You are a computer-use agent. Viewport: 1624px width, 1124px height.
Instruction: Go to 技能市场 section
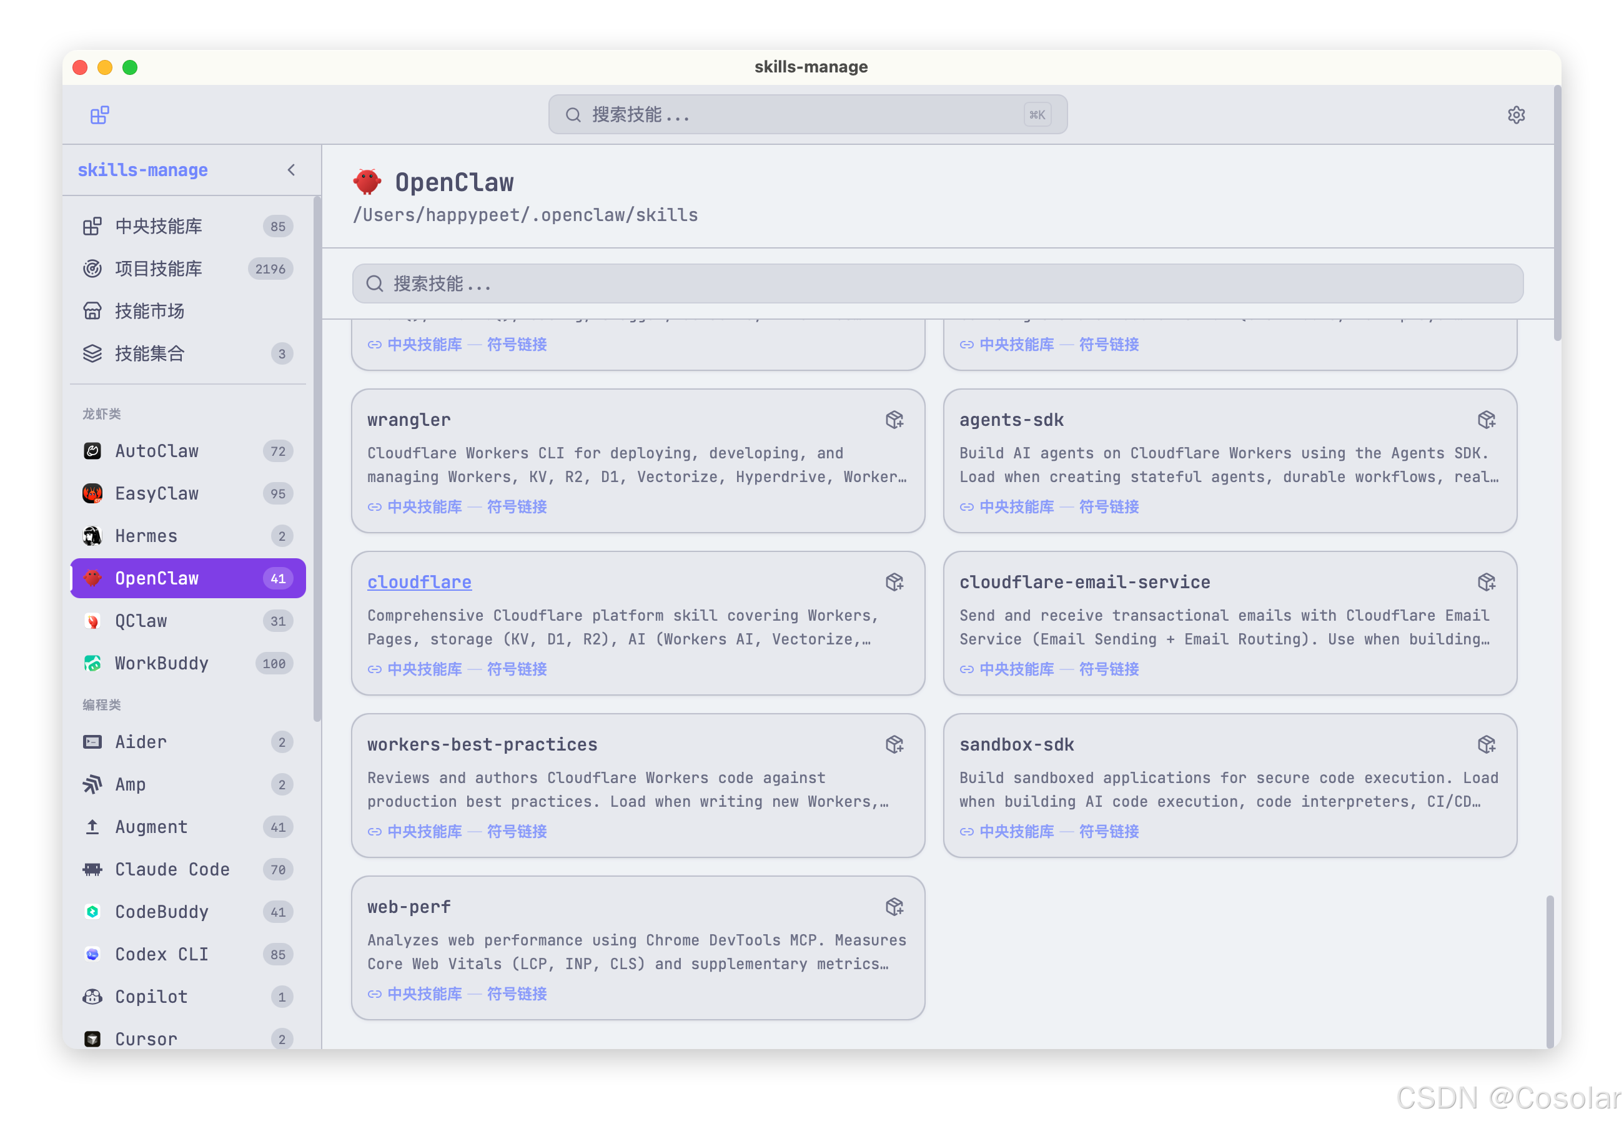pyautogui.click(x=188, y=310)
